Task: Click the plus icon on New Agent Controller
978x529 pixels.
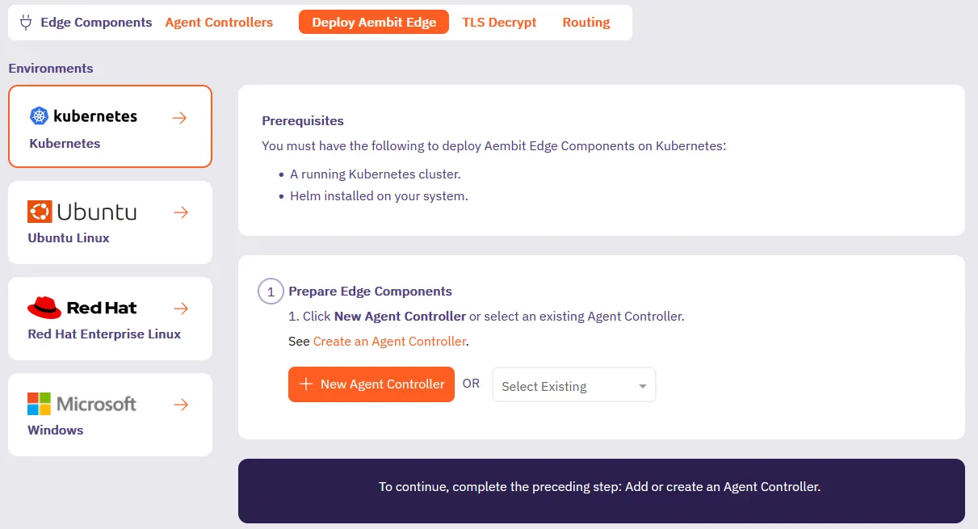Action: point(306,384)
